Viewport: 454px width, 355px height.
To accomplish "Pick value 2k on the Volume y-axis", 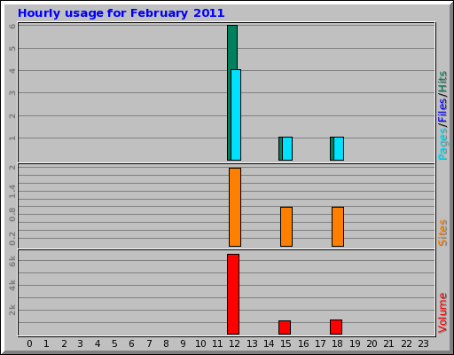I will pos(12,310).
